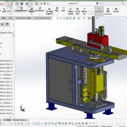
Task: Click the 智能扣件 Smart Fasteners tool
Action: [x=31, y=11]
